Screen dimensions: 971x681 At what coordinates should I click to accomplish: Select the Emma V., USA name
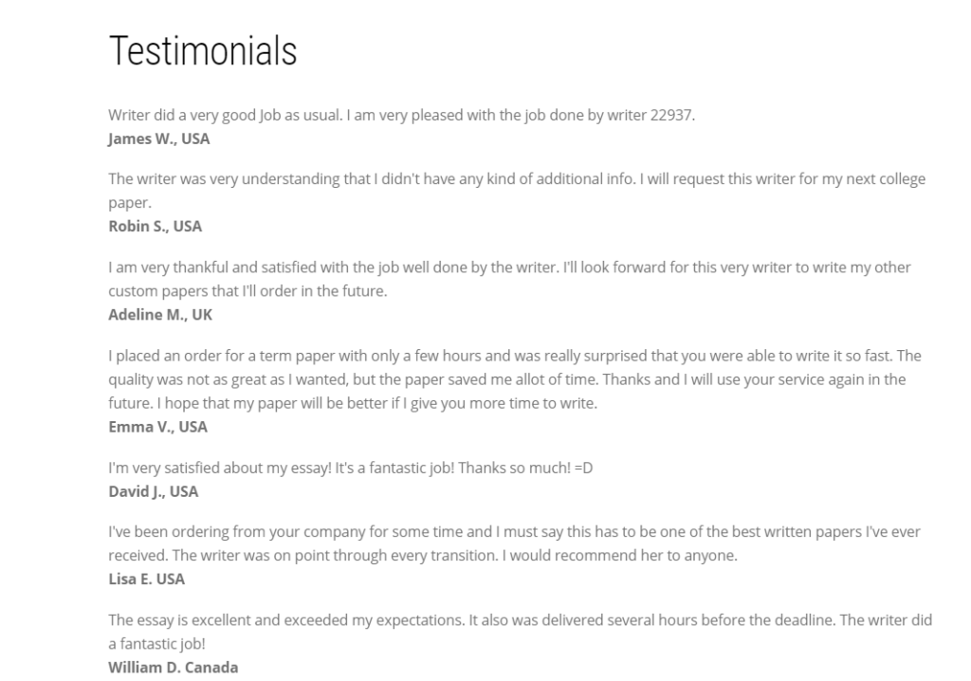coord(158,427)
